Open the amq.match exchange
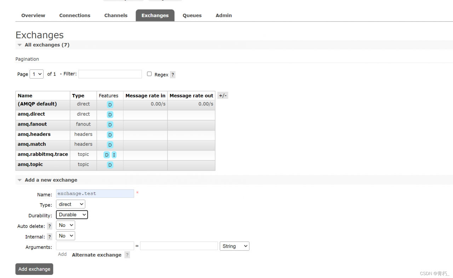This screenshot has height=278, width=453. pyautogui.click(x=32, y=144)
